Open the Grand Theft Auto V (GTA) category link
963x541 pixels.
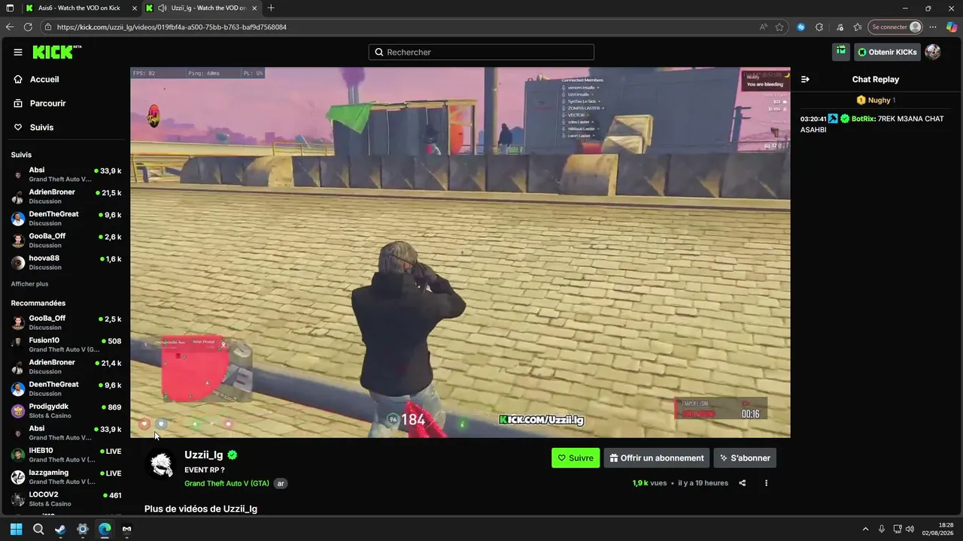226,483
